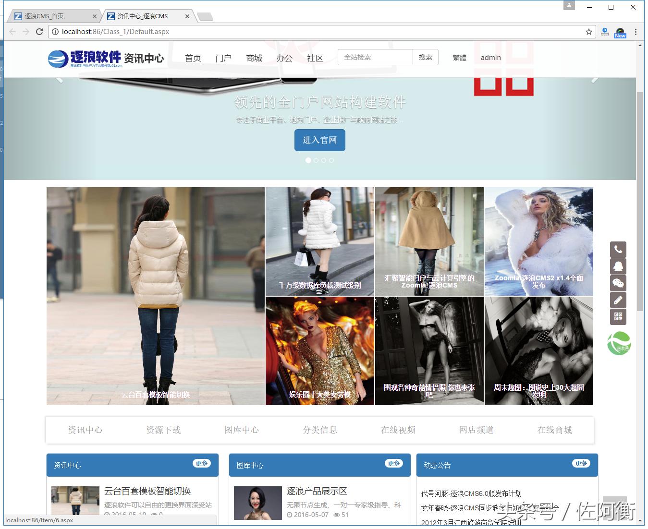648x529 pixels.
Task: Click the extension icon labeled New
Action: coord(620,32)
